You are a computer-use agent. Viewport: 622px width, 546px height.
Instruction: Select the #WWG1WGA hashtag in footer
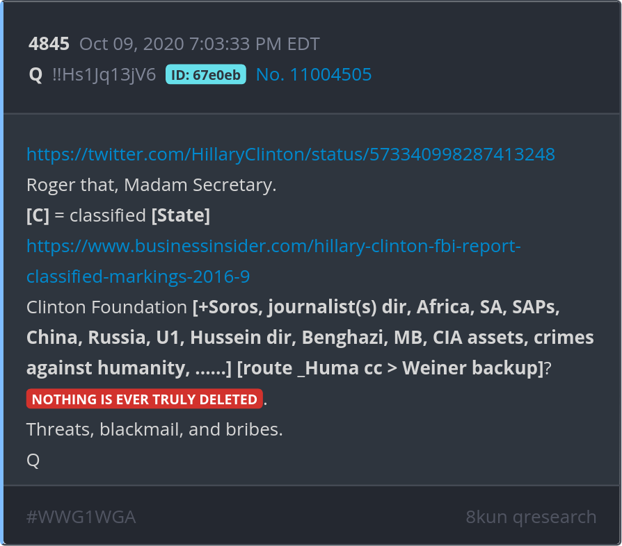[x=81, y=517]
